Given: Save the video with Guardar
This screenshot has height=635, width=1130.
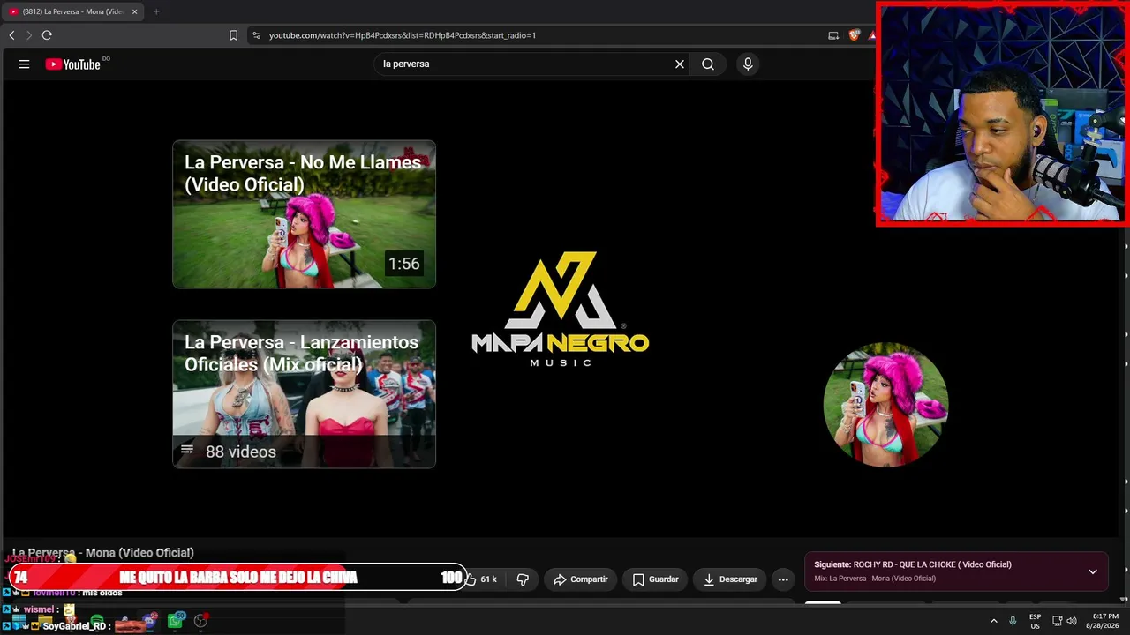Looking at the screenshot, I should 656,579.
